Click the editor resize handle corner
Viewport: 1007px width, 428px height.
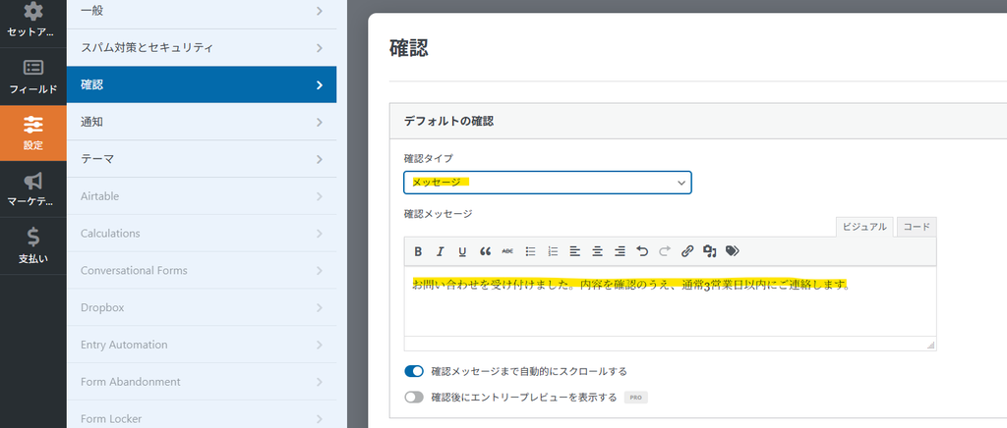click(930, 346)
